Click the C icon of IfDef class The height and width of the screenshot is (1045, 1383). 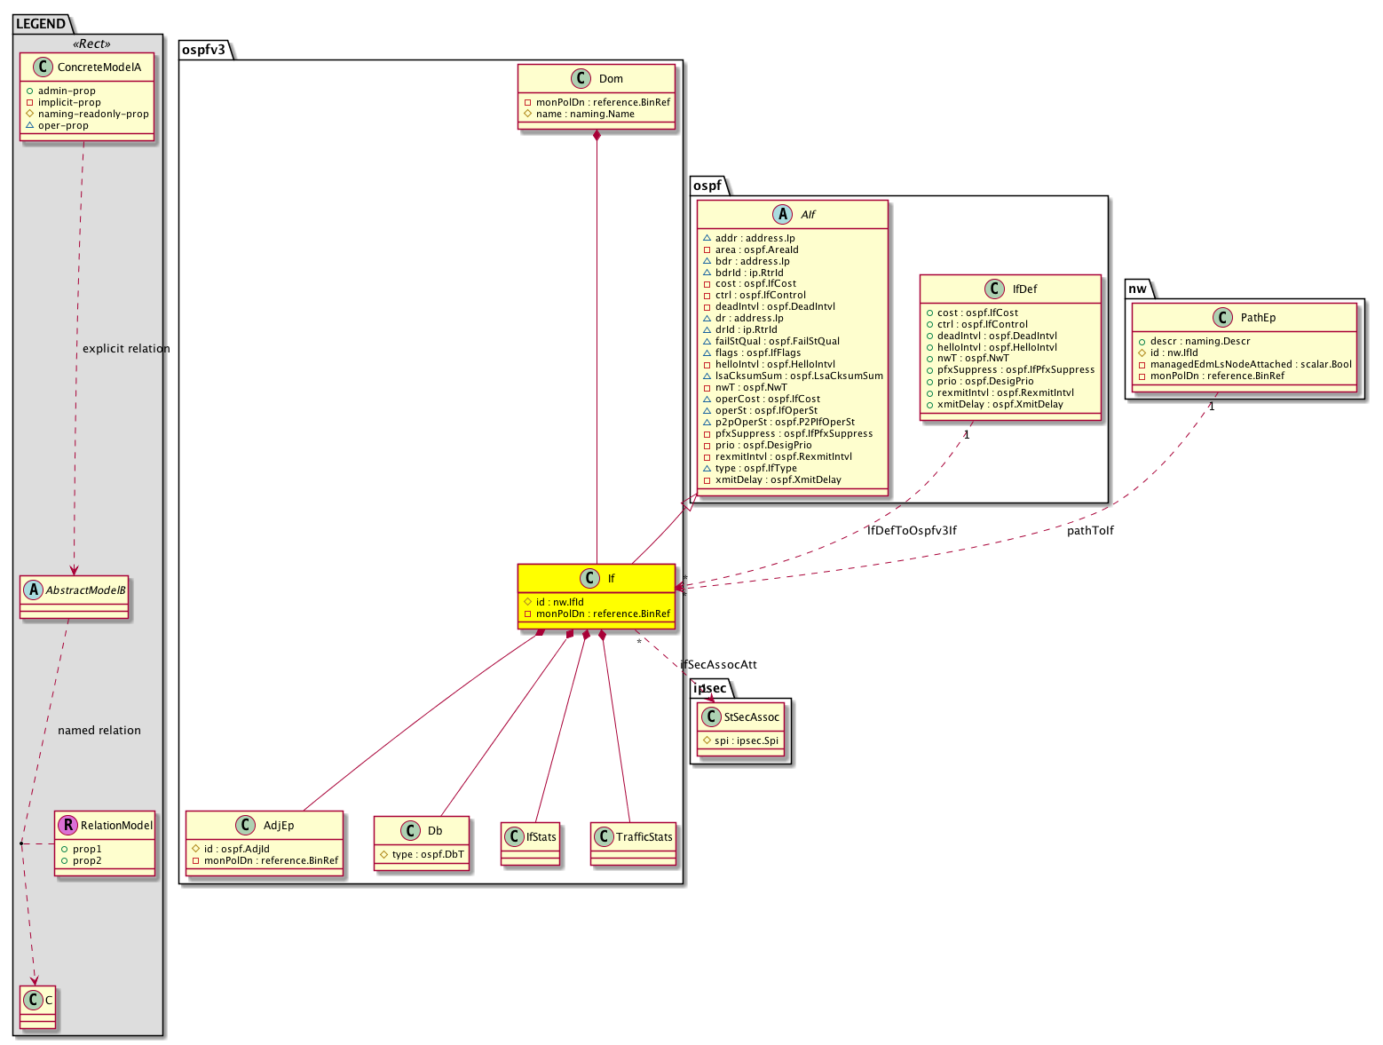tap(994, 289)
